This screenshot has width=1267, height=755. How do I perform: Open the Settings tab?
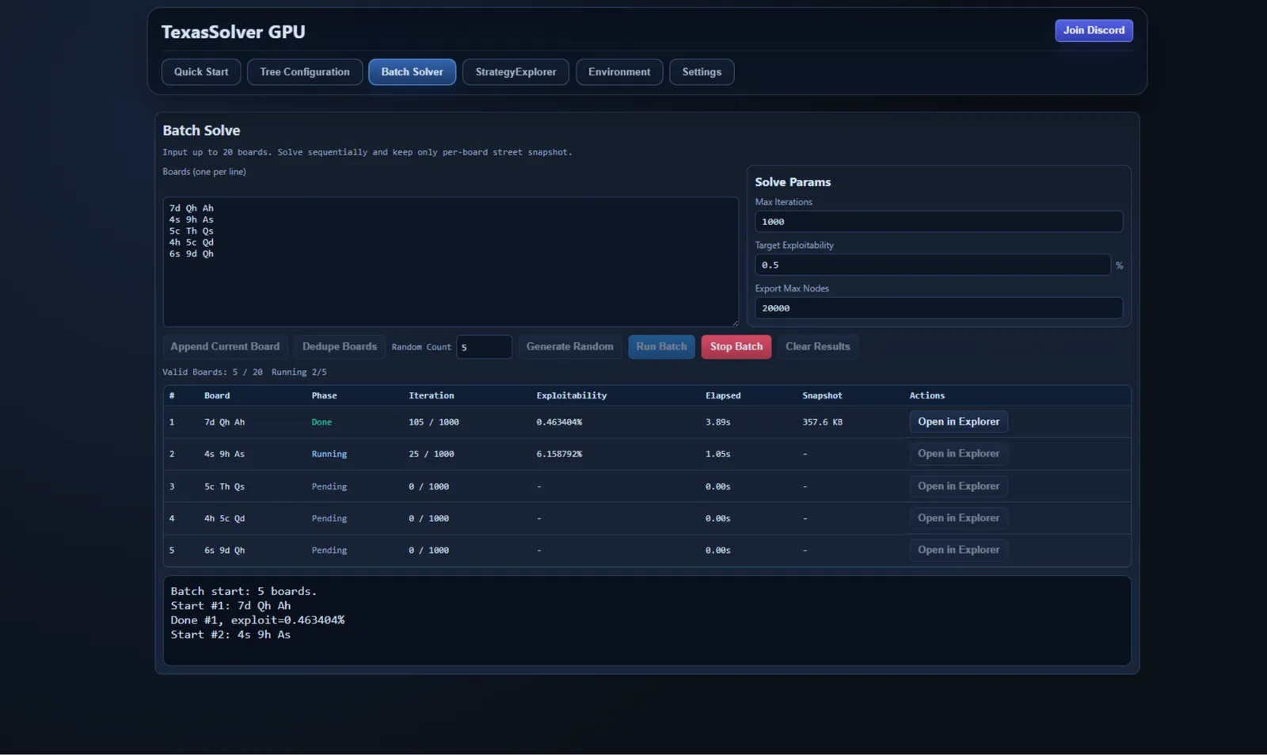[702, 72]
